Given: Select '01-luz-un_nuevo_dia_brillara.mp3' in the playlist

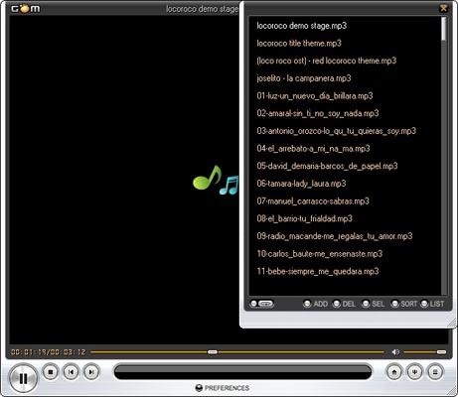Looking at the screenshot, I should (x=315, y=96).
